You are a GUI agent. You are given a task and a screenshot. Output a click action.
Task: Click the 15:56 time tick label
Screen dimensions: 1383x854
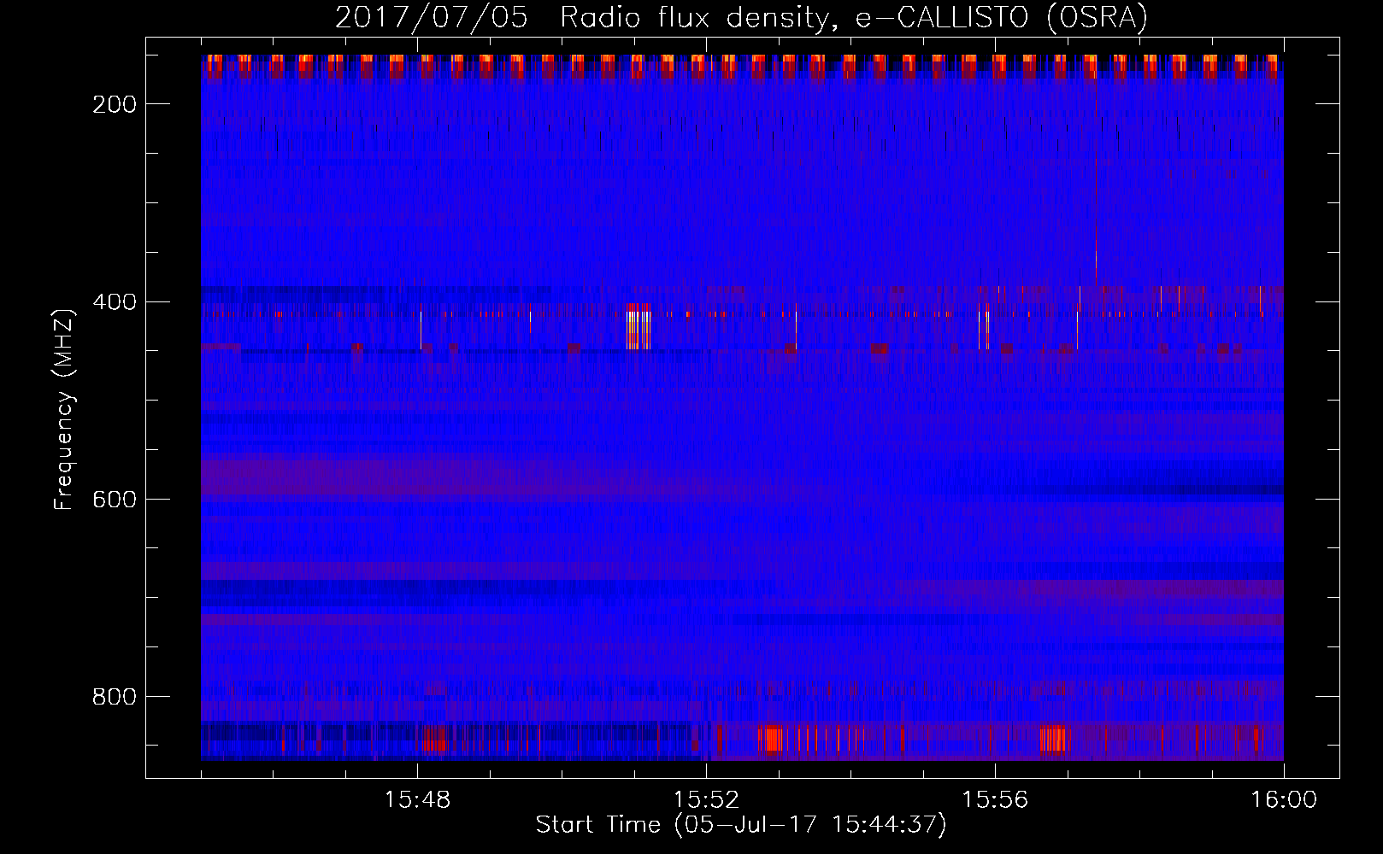coord(995,800)
